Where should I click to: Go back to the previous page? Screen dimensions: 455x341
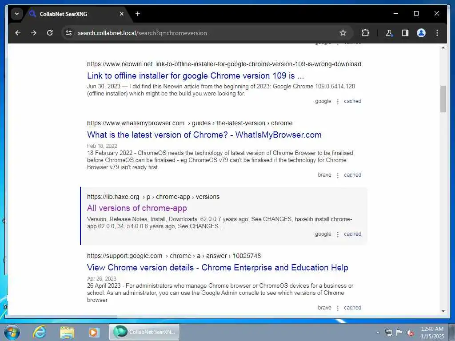click(18, 33)
